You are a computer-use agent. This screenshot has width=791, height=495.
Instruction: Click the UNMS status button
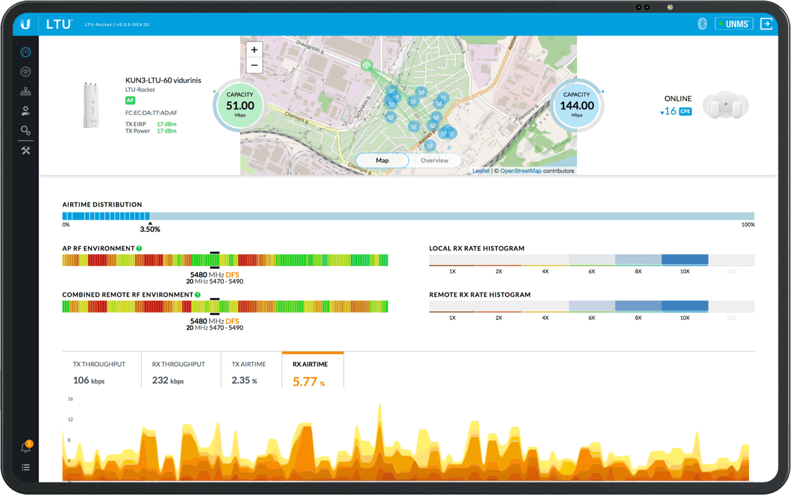(734, 24)
